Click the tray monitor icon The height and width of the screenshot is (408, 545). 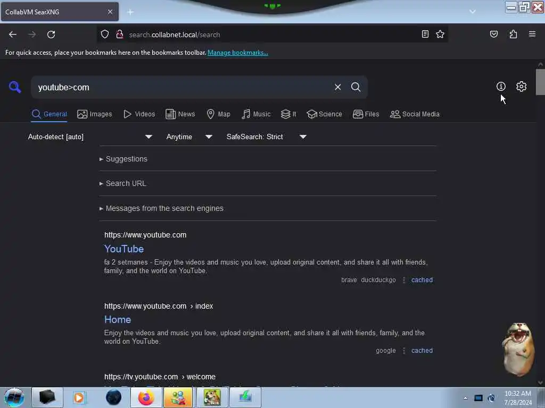[478, 398]
